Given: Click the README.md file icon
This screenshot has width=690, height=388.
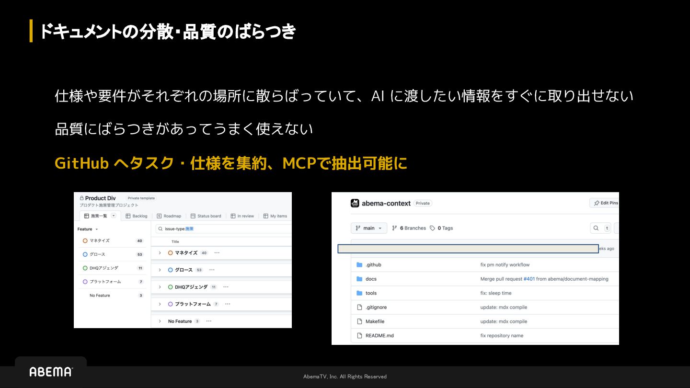Looking at the screenshot, I should (x=360, y=335).
